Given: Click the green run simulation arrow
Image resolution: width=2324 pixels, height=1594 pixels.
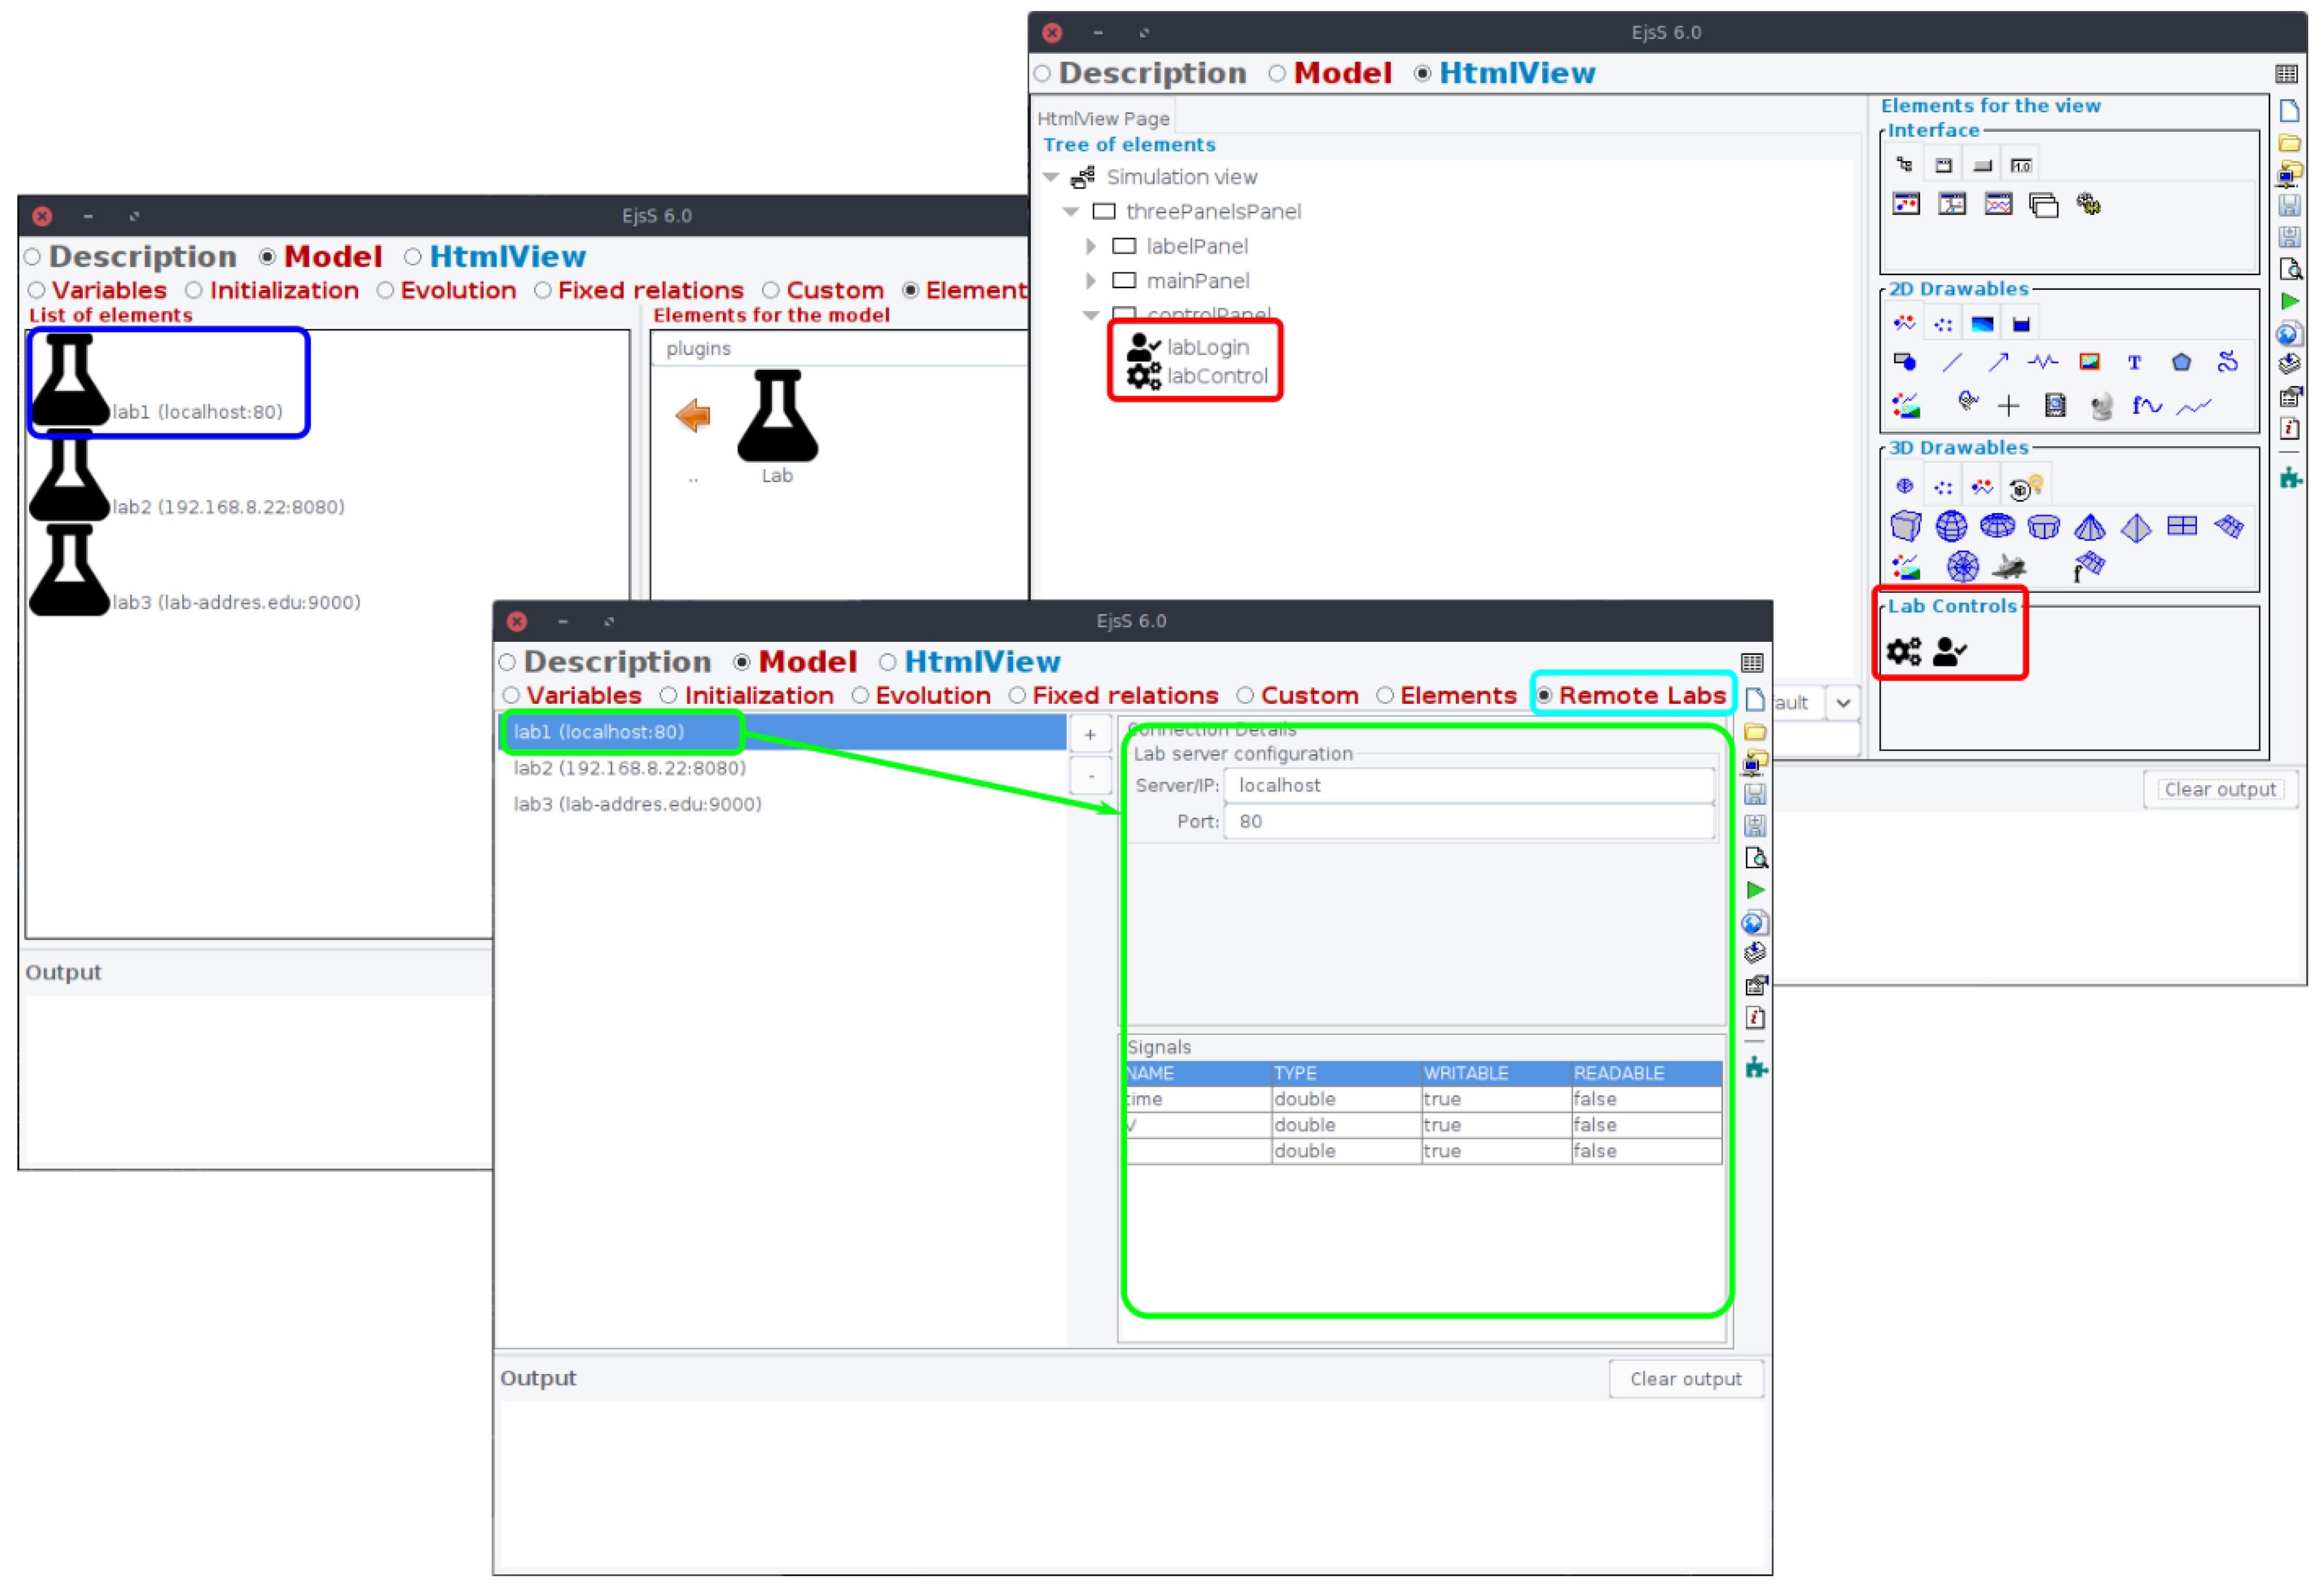Looking at the screenshot, I should point(1755,890).
